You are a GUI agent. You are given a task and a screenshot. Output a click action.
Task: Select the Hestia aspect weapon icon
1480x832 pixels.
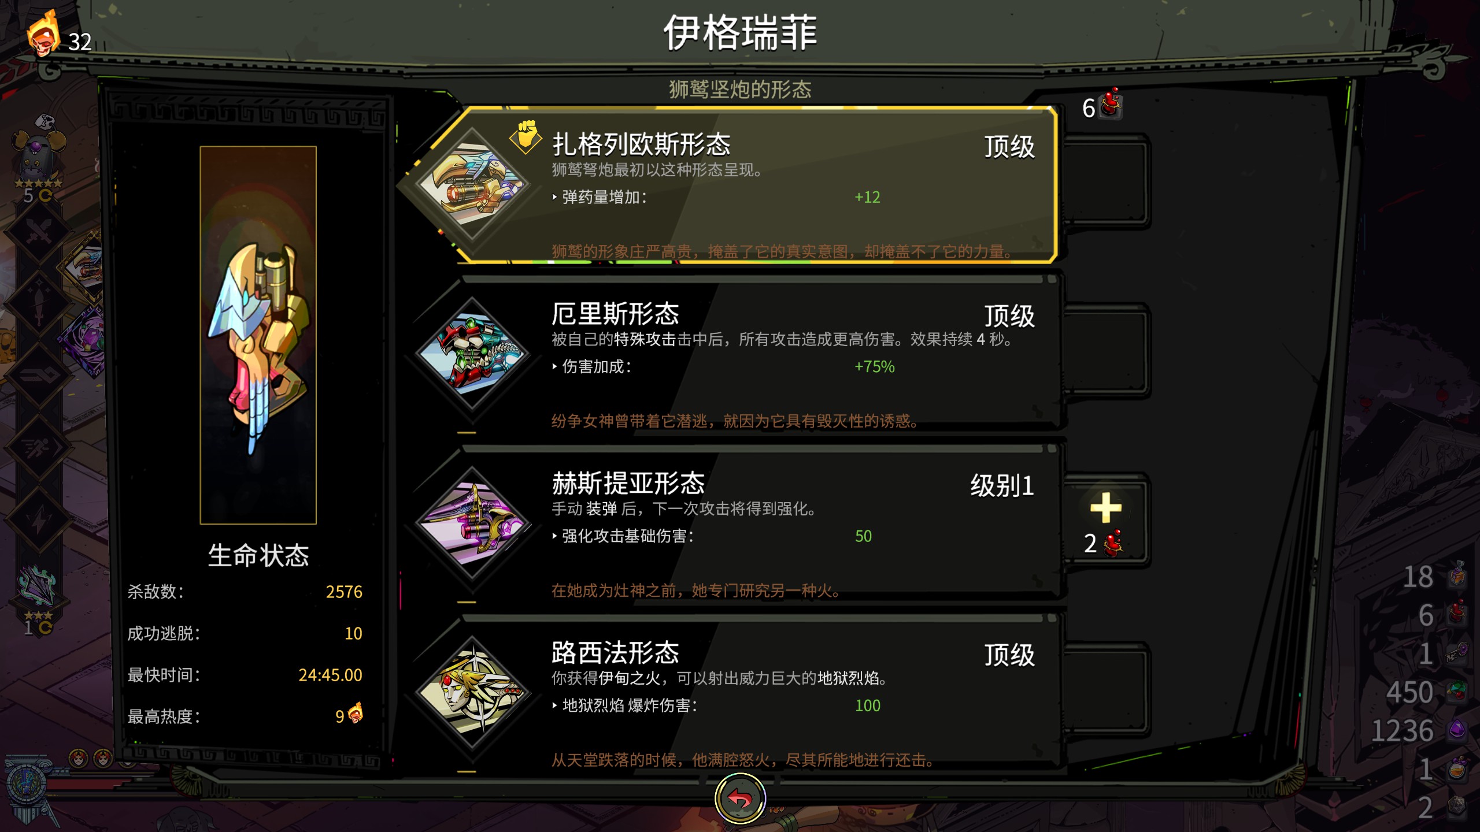[x=472, y=523]
